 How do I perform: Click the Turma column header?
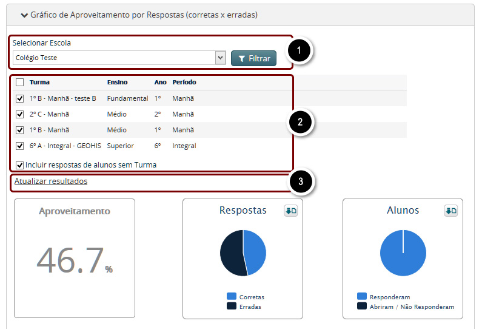pyautogui.click(x=39, y=82)
